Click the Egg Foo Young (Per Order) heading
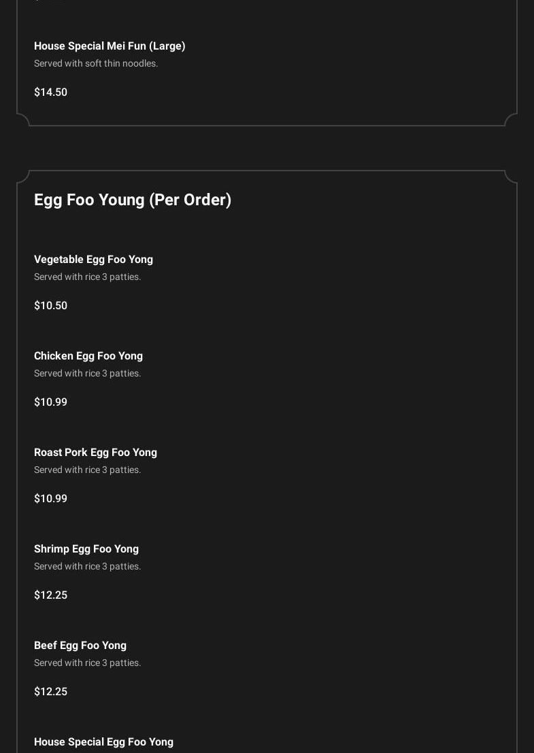This screenshot has height=753, width=534. tap(133, 200)
